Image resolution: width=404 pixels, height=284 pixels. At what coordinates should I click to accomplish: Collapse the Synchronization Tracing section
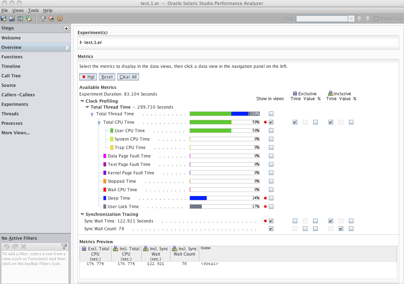tap(82, 214)
